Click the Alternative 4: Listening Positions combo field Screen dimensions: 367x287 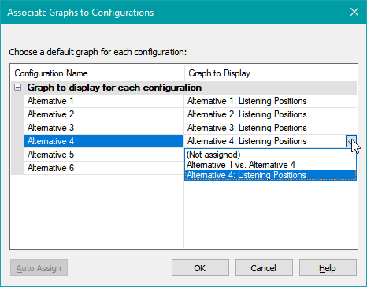[265, 141]
